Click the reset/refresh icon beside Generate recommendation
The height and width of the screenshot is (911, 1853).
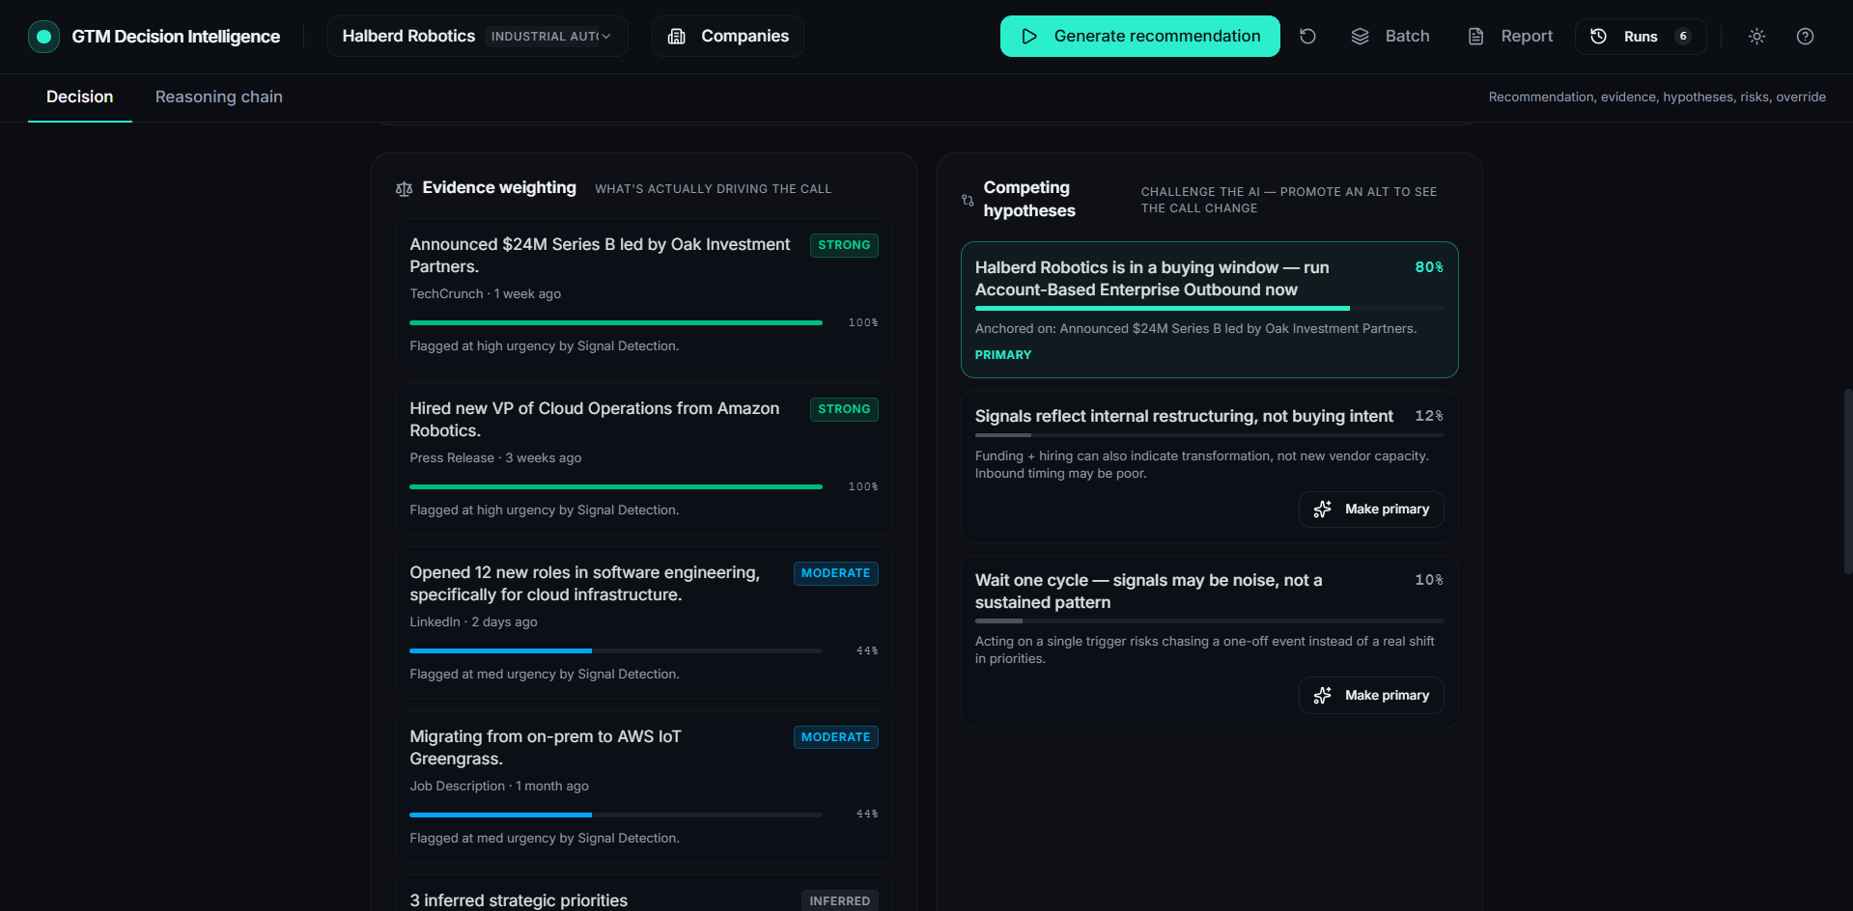(1307, 37)
